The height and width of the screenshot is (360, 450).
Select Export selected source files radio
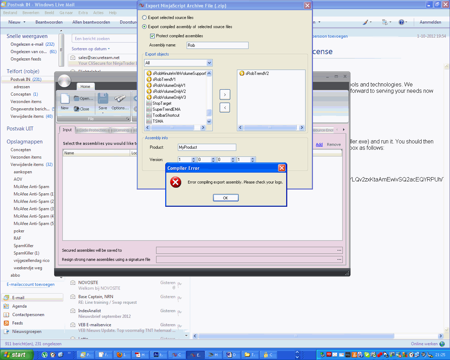point(144,18)
